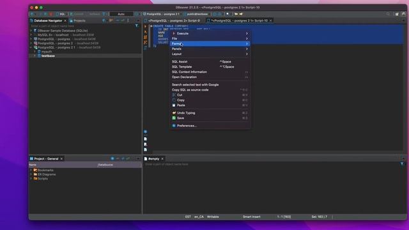Screen dimensions: 409x230
Task: Select the testbase database in navigator
Action: [48, 56]
